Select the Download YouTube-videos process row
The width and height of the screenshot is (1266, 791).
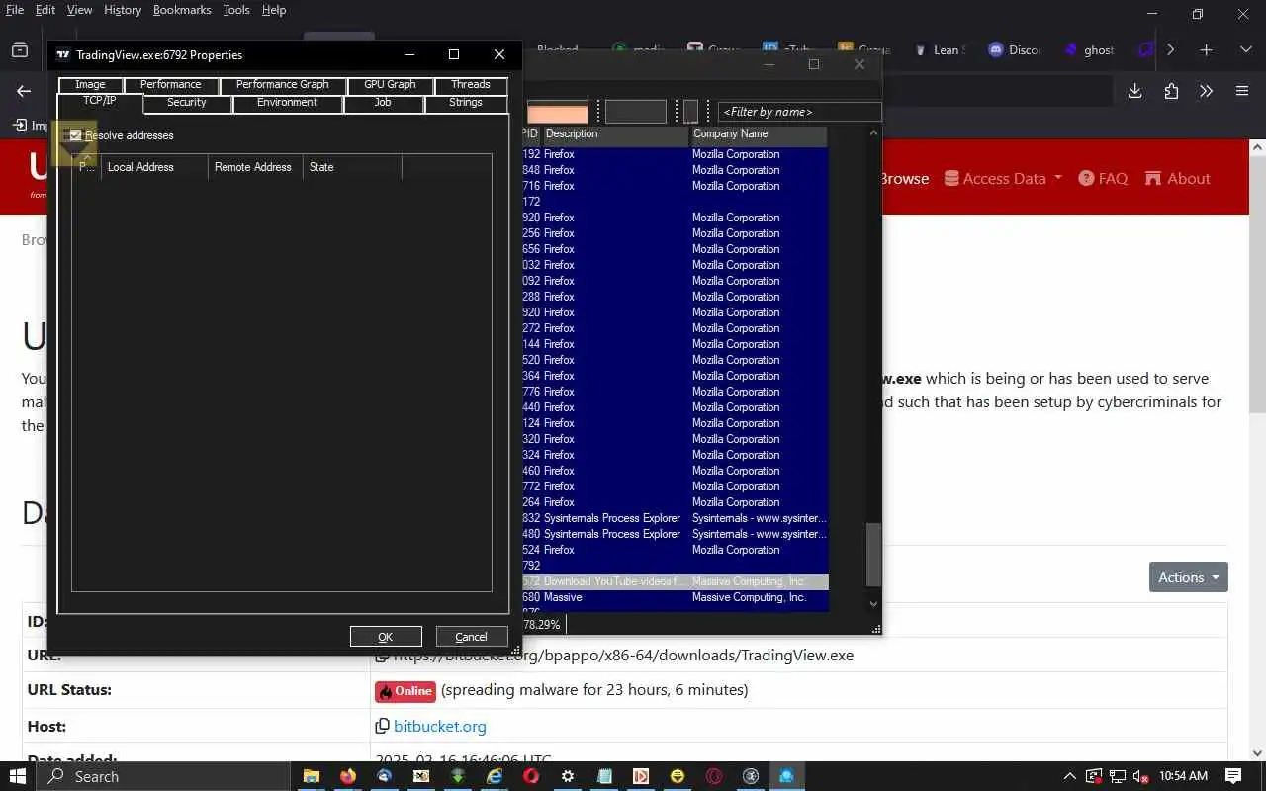coord(676,581)
